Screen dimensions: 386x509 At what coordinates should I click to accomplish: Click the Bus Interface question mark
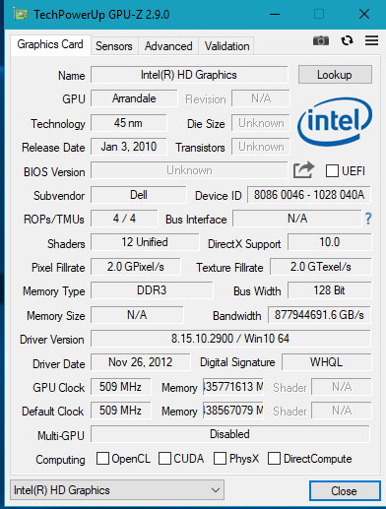tap(368, 219)
